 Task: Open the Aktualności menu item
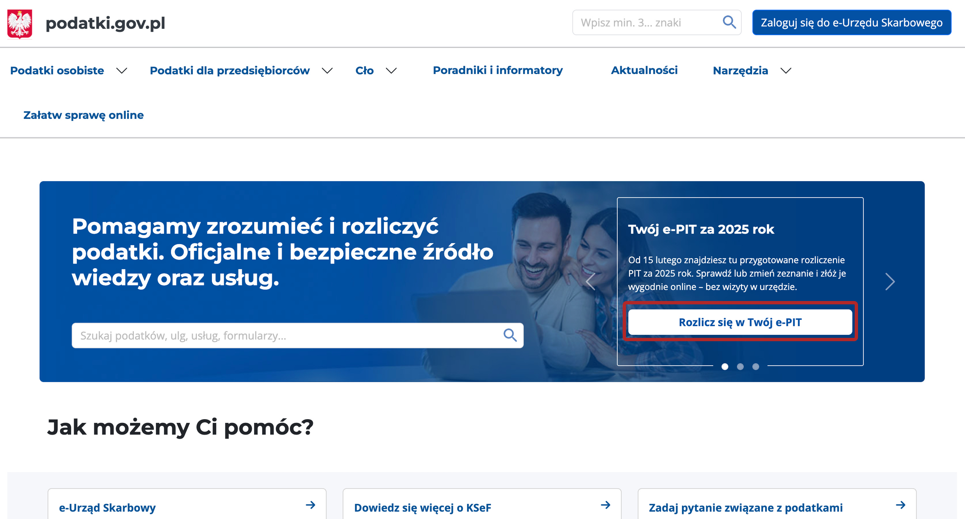click(644, 70)
